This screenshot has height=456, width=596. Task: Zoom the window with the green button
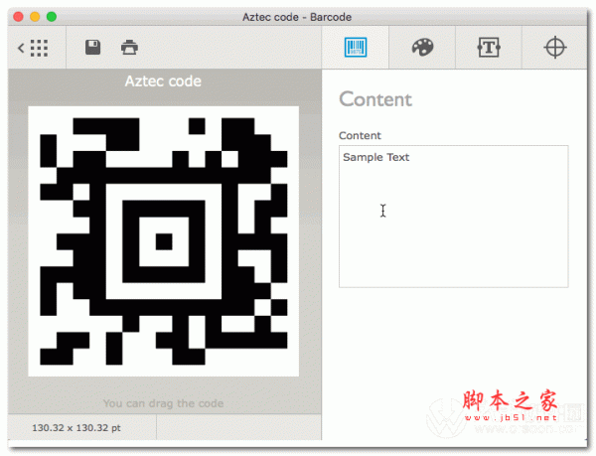point(52,17)
